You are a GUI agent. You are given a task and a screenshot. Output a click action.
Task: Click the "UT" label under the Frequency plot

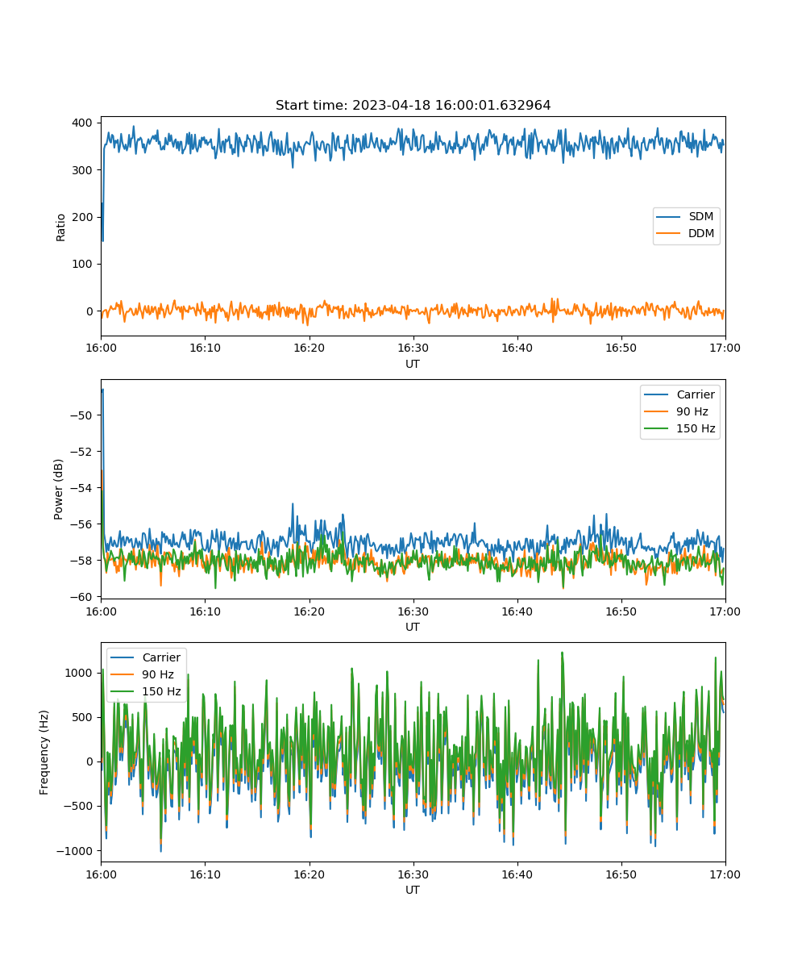[x=413, y=890]
